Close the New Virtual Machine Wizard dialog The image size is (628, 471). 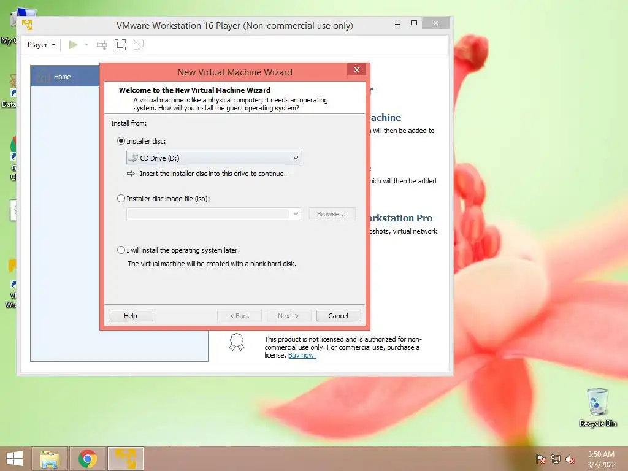click(x=357, y=70)
